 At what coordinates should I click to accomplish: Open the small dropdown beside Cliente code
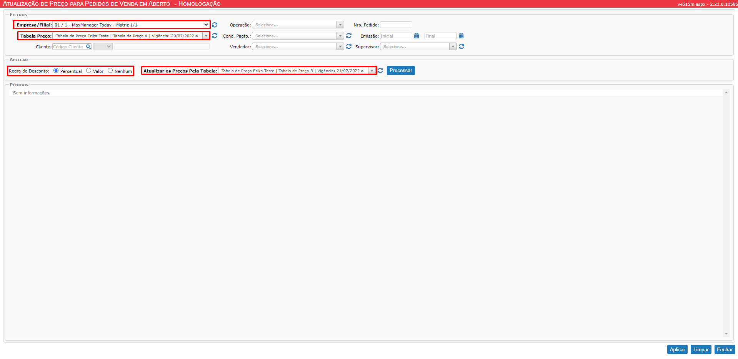[103, 47]
